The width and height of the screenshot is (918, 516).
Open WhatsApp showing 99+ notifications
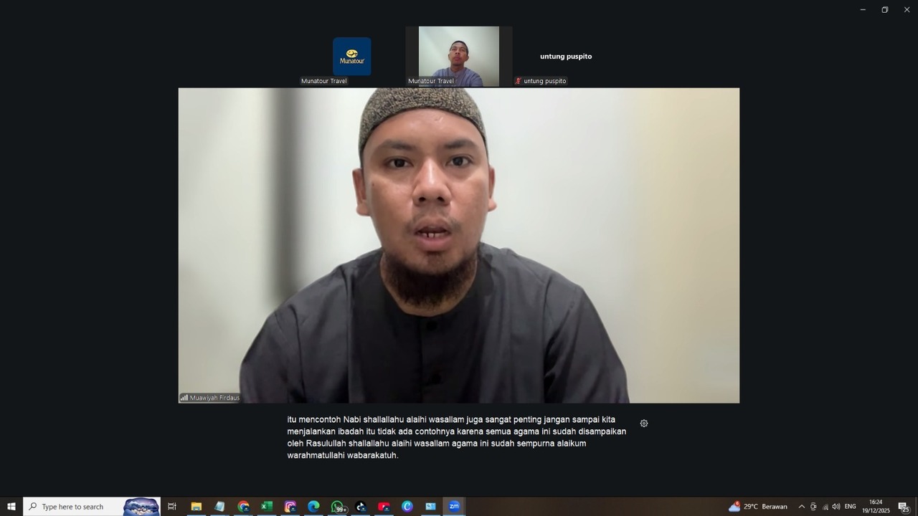coord(337,507)
